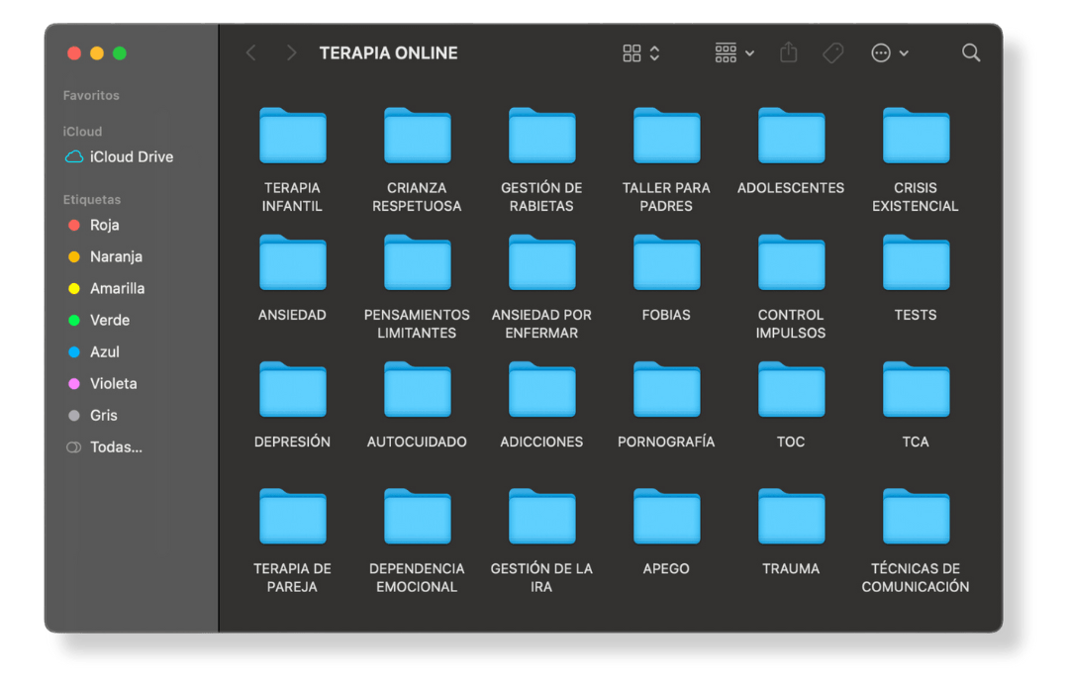Open the CRIANZA RESPETUOSA folder
Viewport: 1069px width, 691px height.
pos(418,136)
